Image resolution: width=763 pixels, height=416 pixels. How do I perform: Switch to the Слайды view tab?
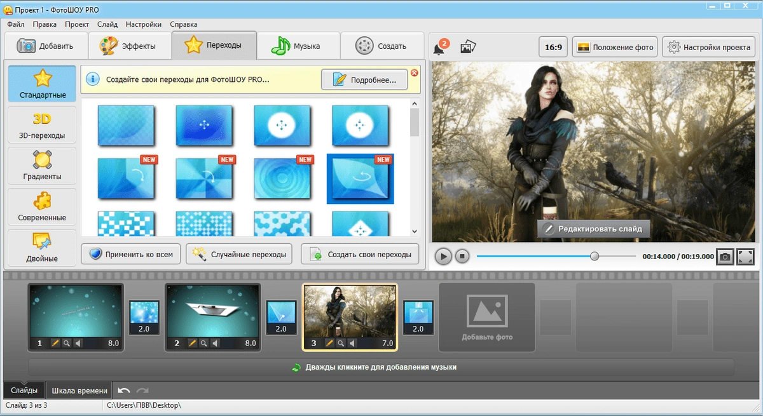click(24, 390)
